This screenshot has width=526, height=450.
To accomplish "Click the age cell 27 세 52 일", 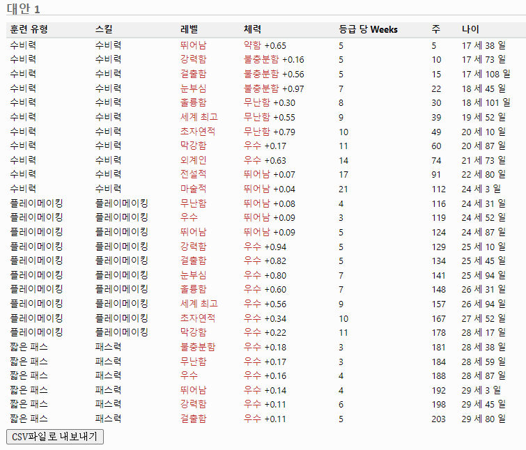I will 484,318.
